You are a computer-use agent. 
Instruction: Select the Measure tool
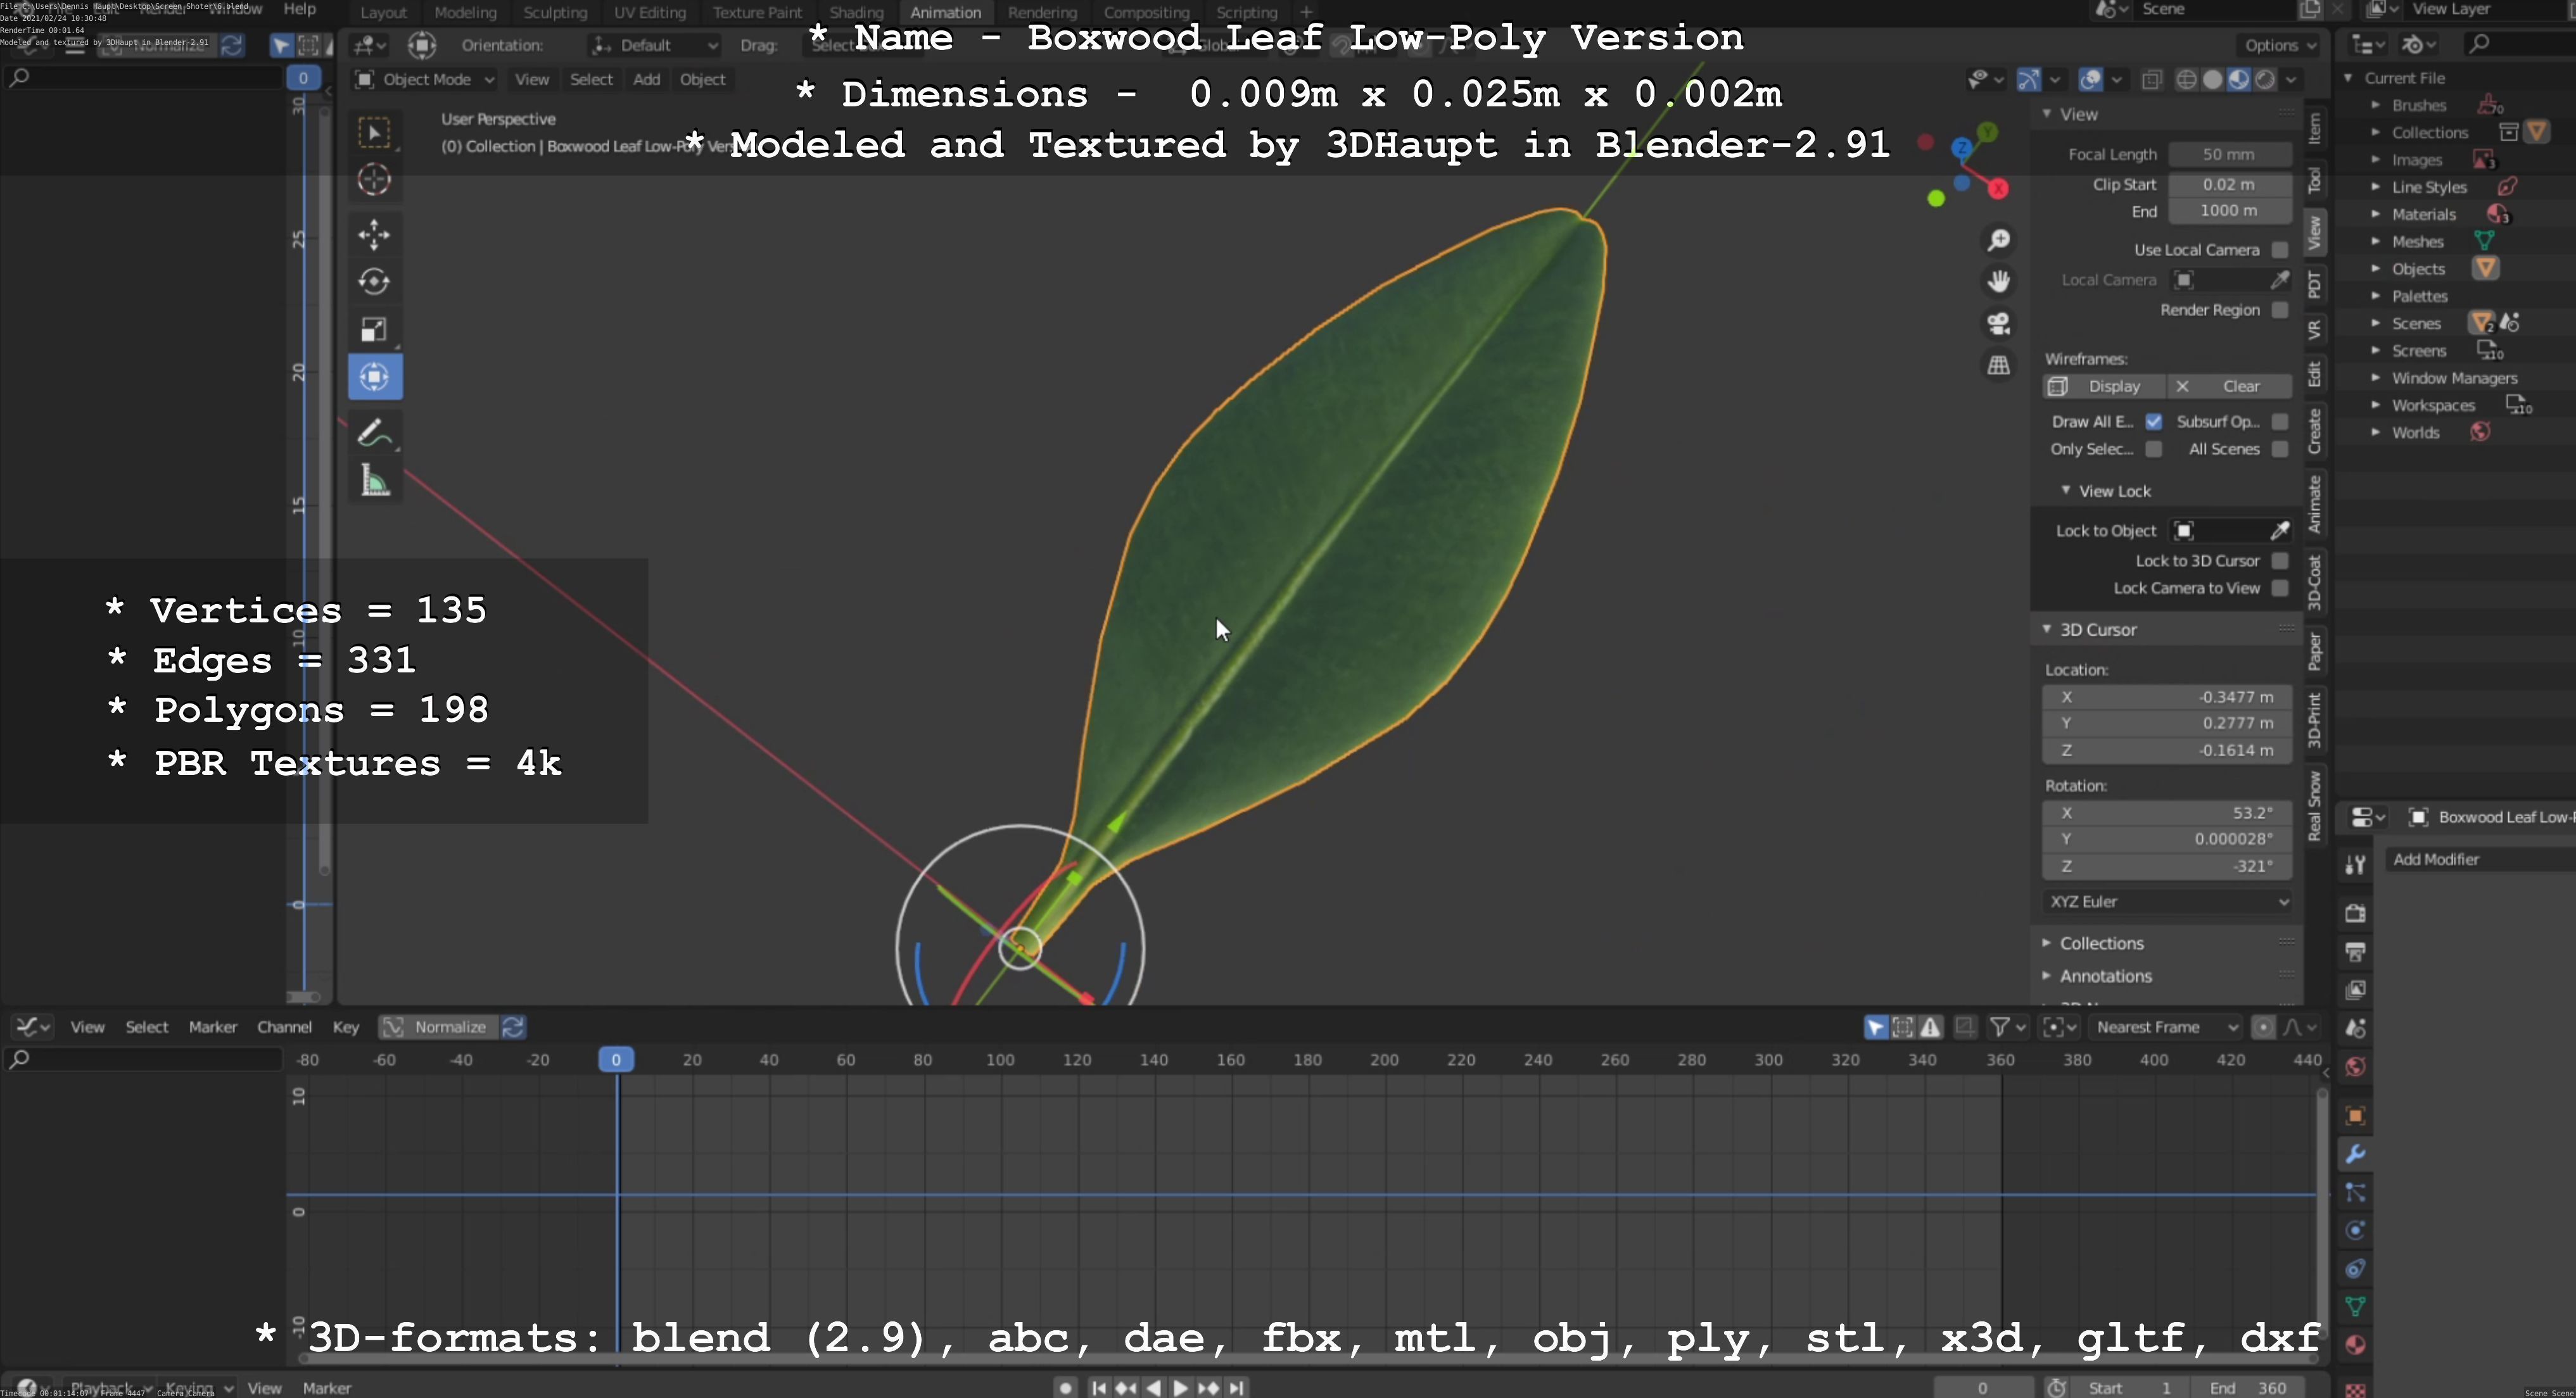pyautogui.click(x=374, y=482)
